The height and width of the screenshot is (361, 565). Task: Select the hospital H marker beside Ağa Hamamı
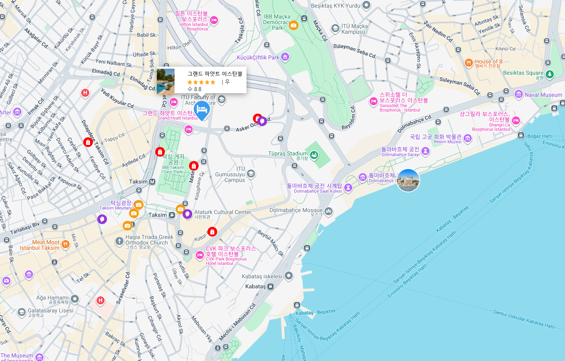101,300
